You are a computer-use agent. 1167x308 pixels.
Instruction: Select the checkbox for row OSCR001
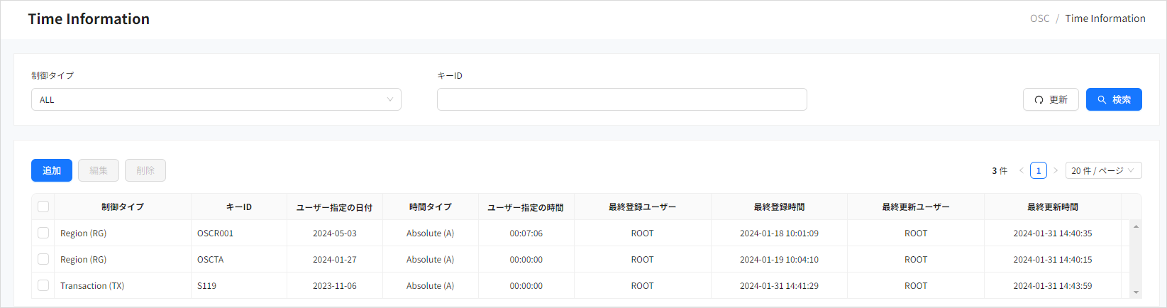click(x=43, y=233)
